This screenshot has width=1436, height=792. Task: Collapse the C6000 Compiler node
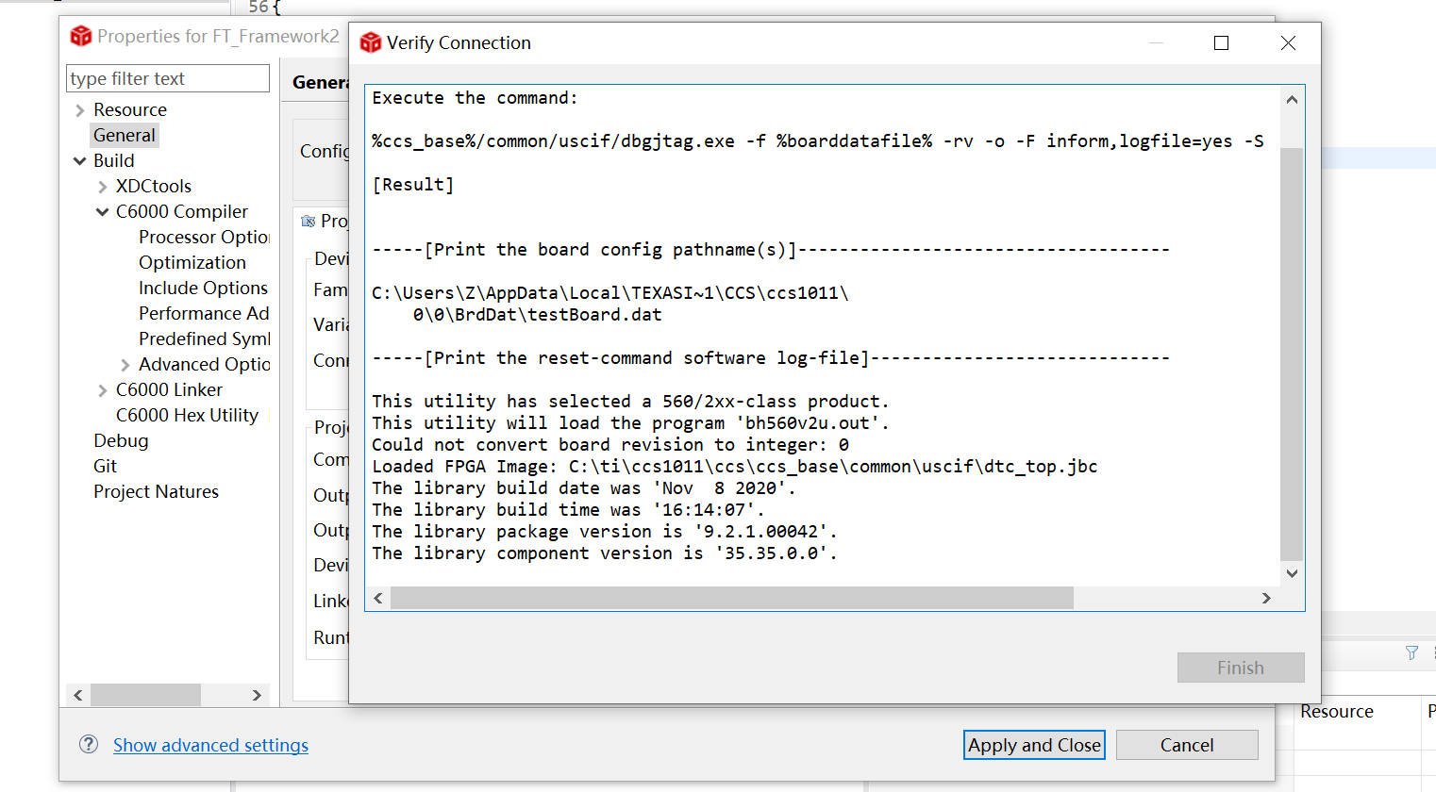[x=103, y=212]
